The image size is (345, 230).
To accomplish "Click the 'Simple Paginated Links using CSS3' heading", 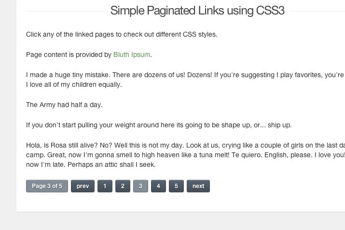I will click(x=197, y=11).
